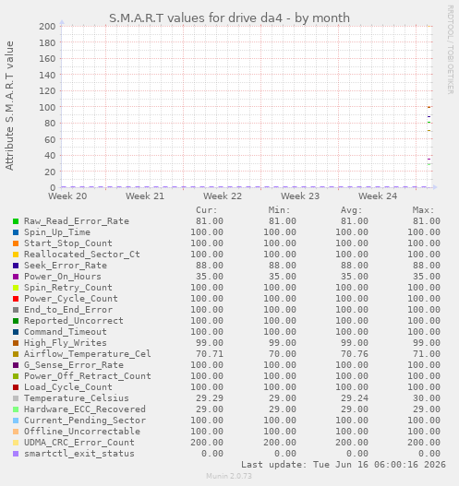
Task: Select the Command_Timeout legend label
Action: coord(66,332)
